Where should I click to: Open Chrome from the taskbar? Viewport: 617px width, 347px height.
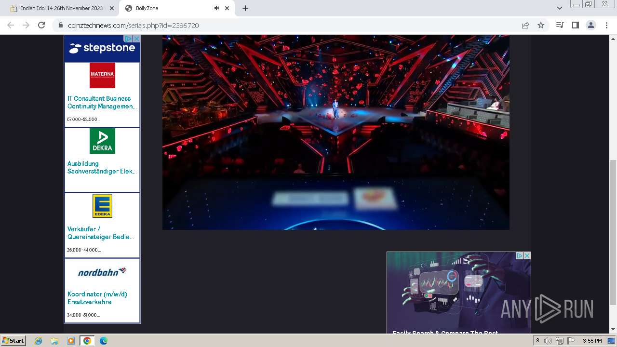[x=87, y=341]
